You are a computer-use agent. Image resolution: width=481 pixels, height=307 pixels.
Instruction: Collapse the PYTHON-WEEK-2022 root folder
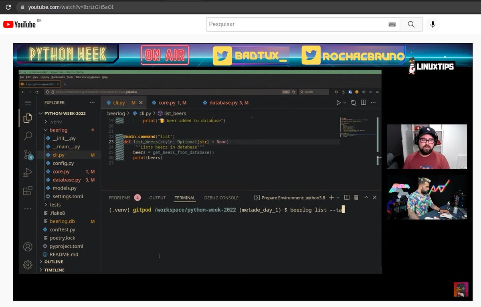click(65, 113)
